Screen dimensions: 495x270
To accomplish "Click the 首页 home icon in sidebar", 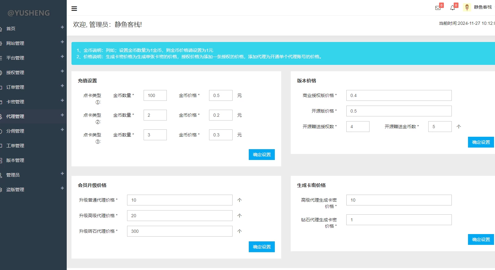I will pos(1,29).
